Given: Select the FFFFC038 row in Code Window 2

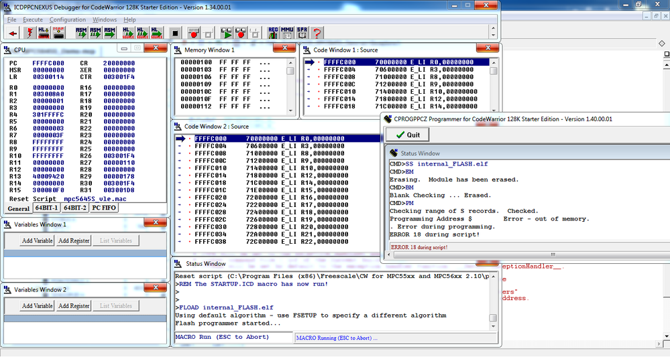Looking at the screenshot, I should pyautogui.click(x=278, y=241).
